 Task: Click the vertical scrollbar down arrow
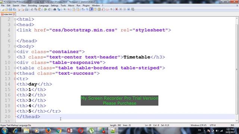(x=237, y=121)
